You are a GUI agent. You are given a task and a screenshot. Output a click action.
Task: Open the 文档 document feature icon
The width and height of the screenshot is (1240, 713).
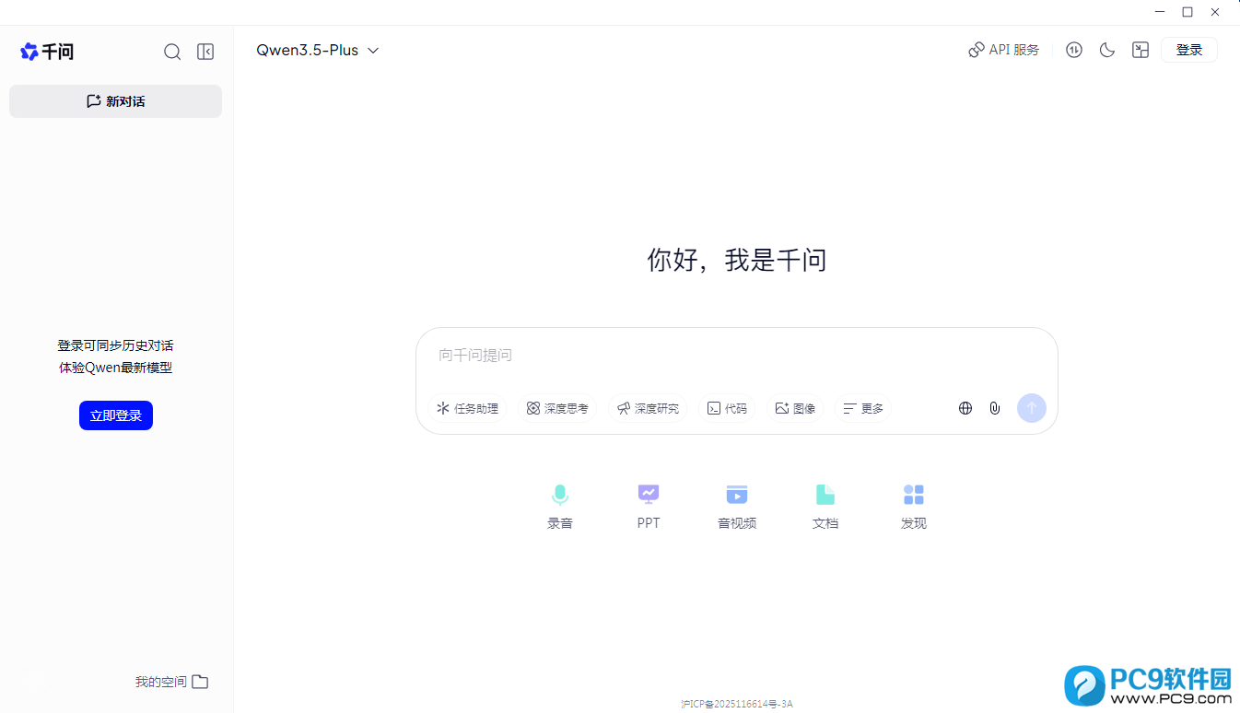click(x=825, y=495)
